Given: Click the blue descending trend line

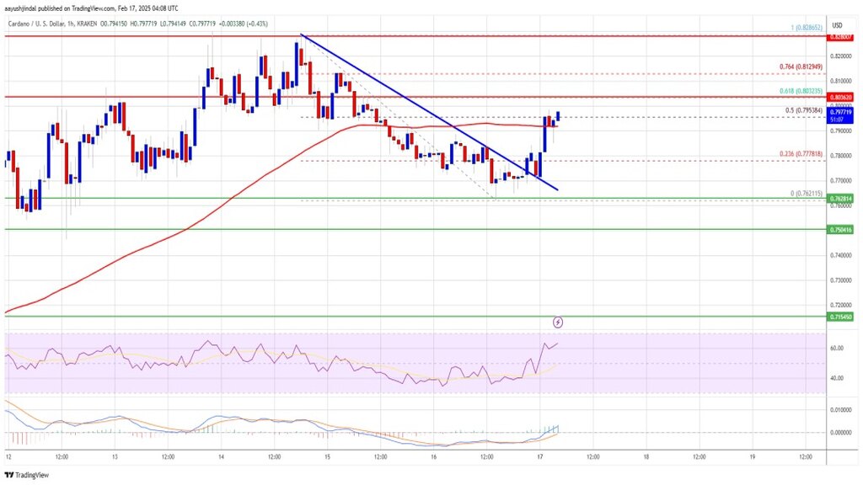Looking at the screenshot, I should pos(429,112).
